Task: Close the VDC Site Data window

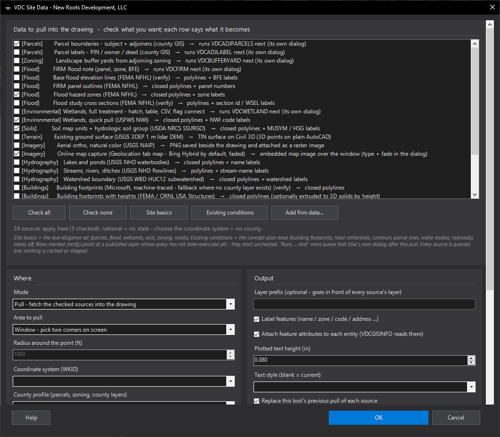Action: [x=492, y=7]
